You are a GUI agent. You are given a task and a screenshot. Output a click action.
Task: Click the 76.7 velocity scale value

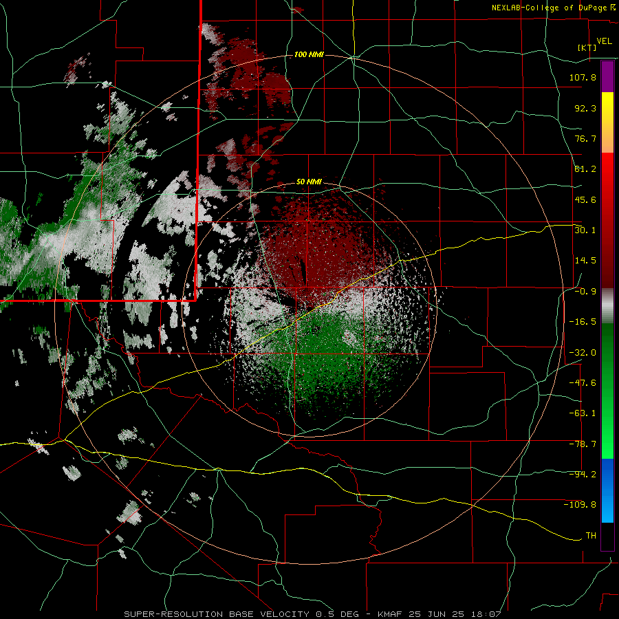pyautogui.click(x=585, y=138)
